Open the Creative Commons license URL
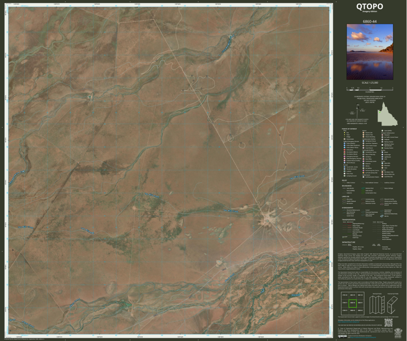 363,337
